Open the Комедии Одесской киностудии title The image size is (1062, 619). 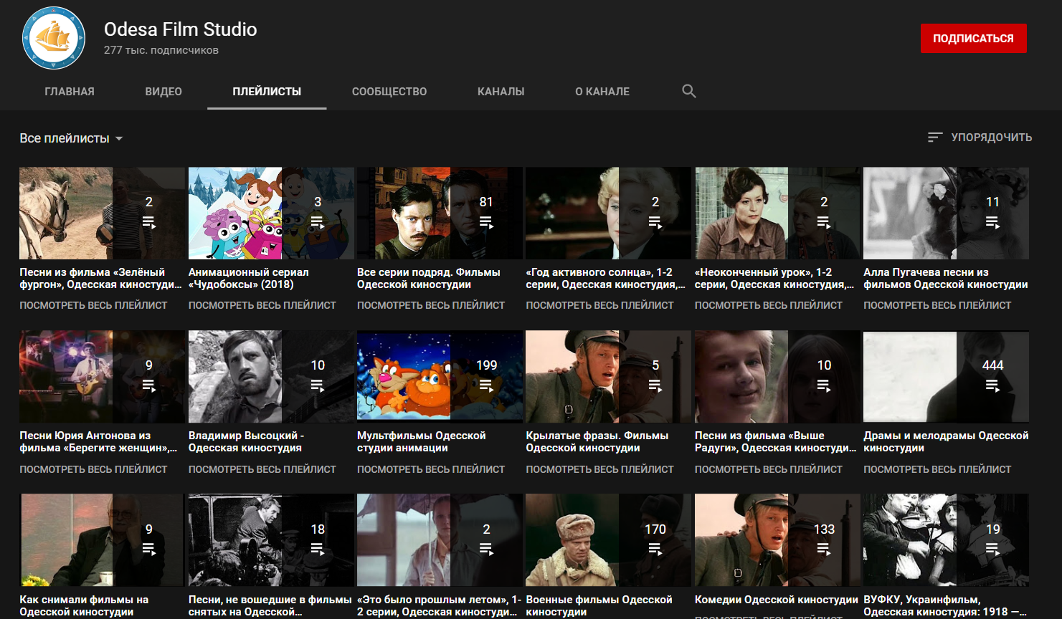(x=776, y=600)
